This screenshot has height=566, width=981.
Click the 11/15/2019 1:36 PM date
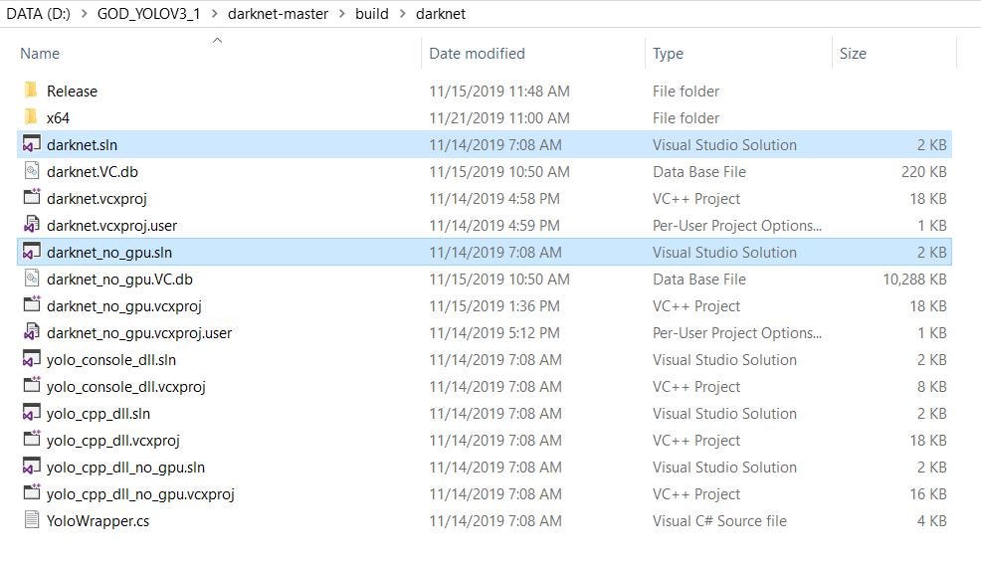point(494,306)
